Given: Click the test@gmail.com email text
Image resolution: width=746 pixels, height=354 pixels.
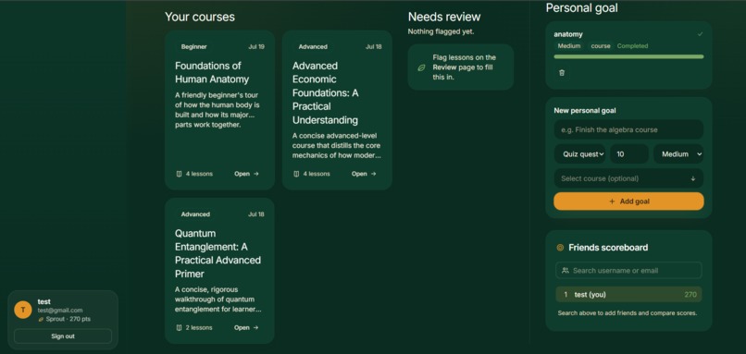Looking at the screenshot, I should 60,311.
